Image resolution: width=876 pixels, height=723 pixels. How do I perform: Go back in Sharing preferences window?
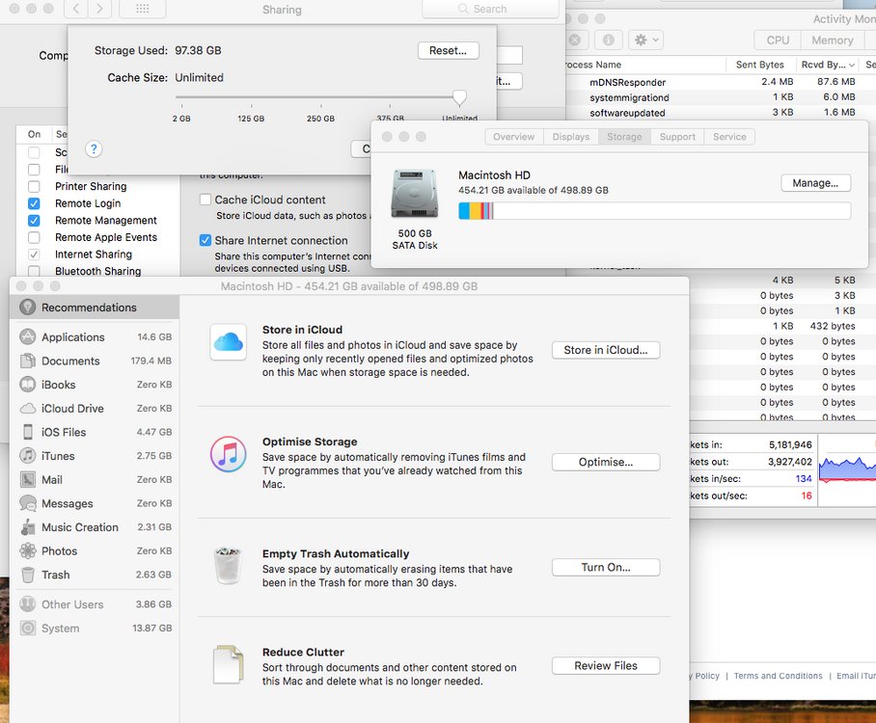point(76,9)
